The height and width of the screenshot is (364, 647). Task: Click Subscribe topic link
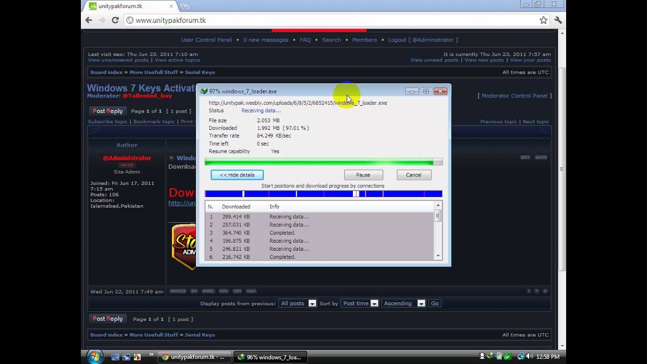pyautogui.click(x=108, y=122)
